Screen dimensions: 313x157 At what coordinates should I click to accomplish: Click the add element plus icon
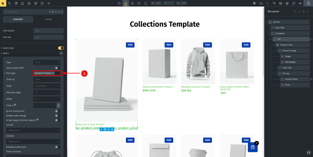[x=49, y=3]
